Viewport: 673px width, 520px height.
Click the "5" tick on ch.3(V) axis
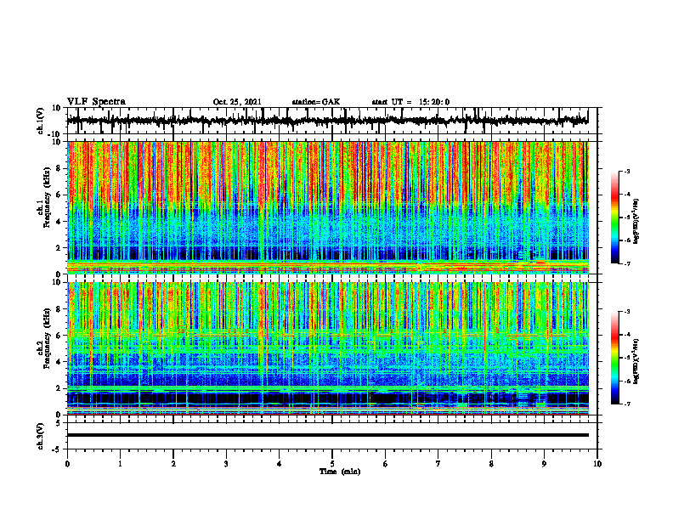click(x=59, y=423)
